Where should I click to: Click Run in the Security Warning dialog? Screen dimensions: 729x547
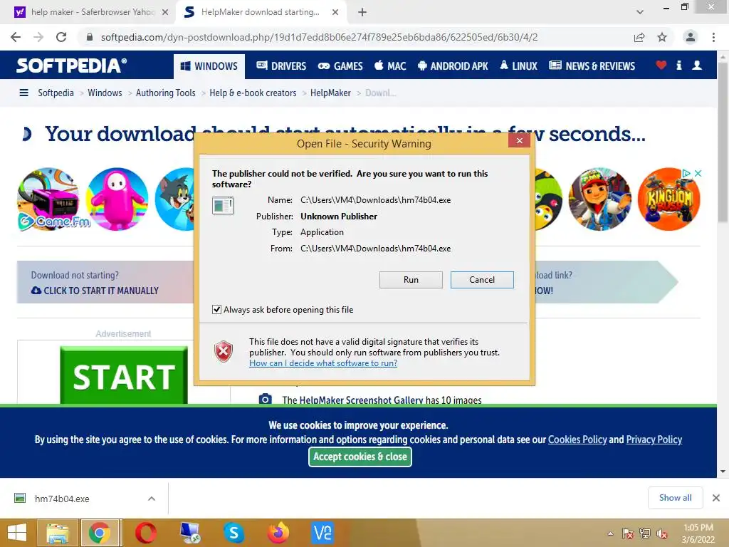click(x=411, y=279)
